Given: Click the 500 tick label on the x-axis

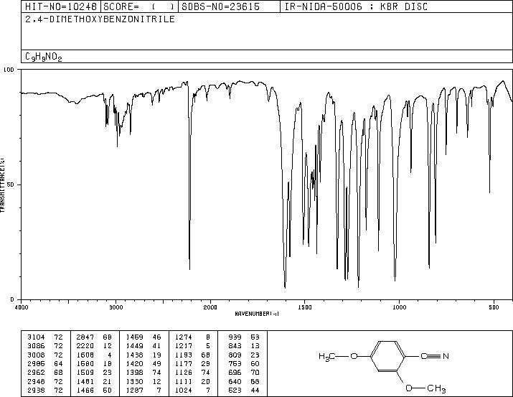Looking at the screenshot, I should pos(494,307).
